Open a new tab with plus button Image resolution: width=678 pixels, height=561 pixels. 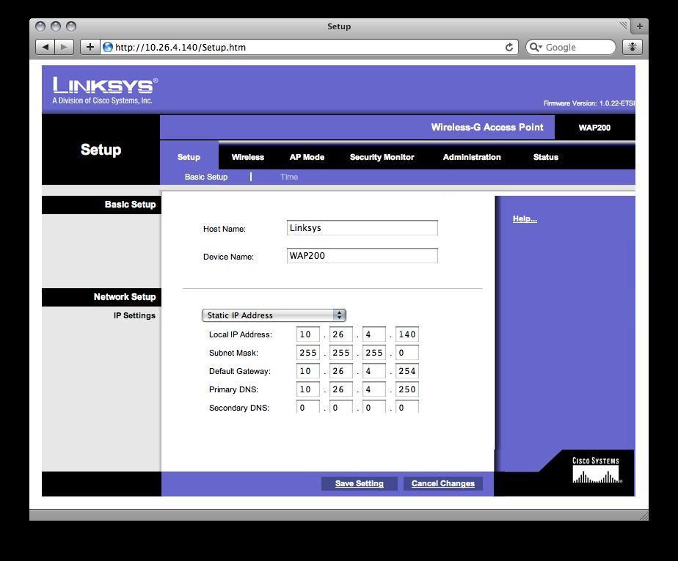[640, 26]
